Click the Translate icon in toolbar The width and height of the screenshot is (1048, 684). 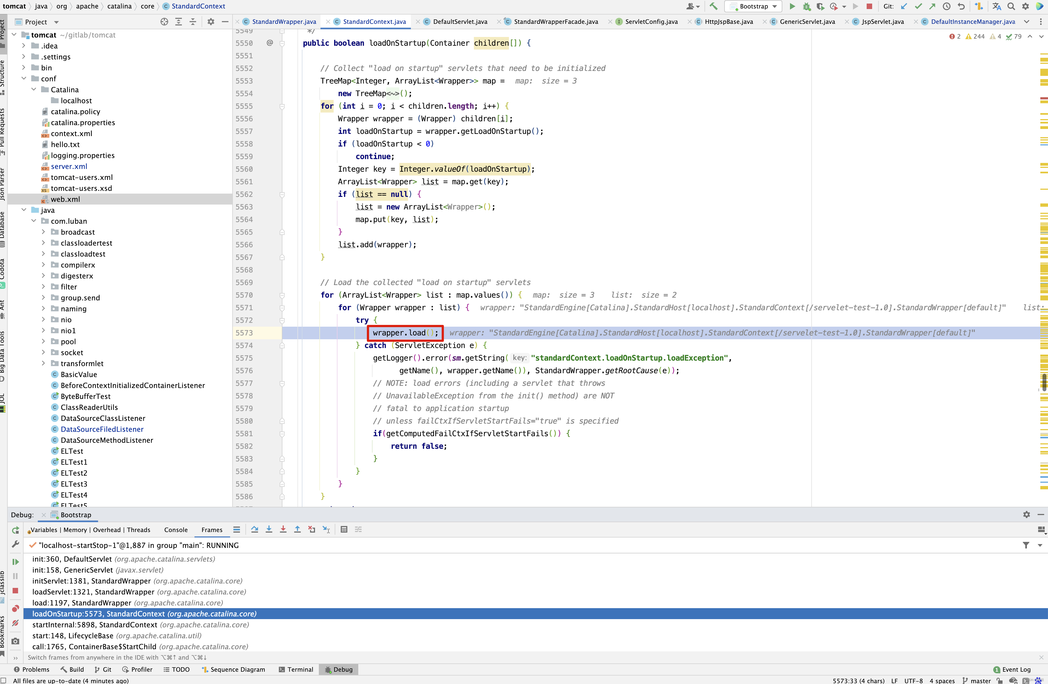pos(997,6)
